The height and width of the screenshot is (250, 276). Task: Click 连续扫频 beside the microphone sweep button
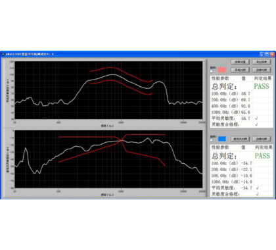click(x=262, y=139)
